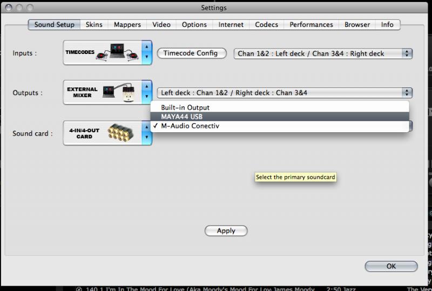Screen dimensions: 432x291
Task: Step the Sound card selector down arrow
Action: (146, 138)
